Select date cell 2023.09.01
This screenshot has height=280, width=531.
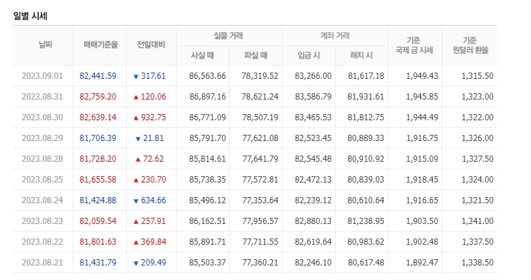[x=42, y=76]
